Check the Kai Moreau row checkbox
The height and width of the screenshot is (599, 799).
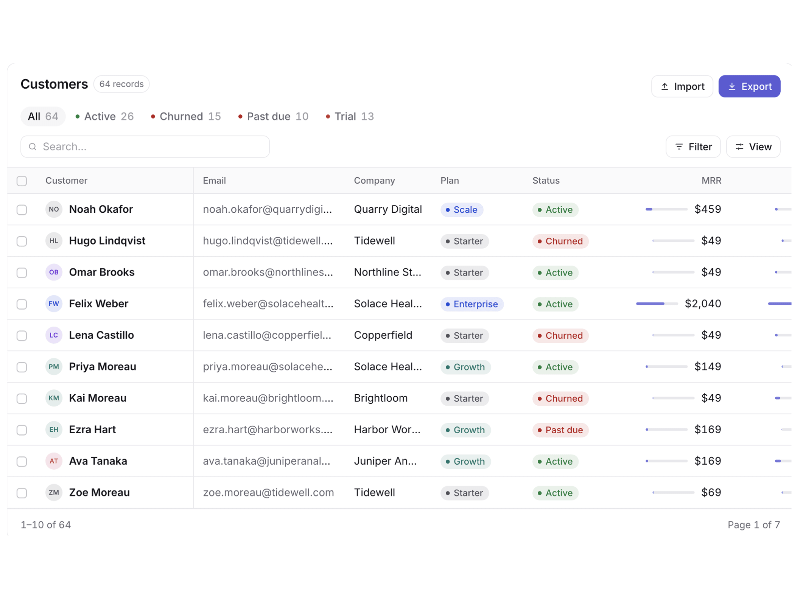point(22,398)
